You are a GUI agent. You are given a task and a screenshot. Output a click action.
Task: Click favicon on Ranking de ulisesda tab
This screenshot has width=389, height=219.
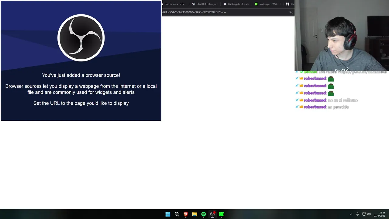coord(225,4)
